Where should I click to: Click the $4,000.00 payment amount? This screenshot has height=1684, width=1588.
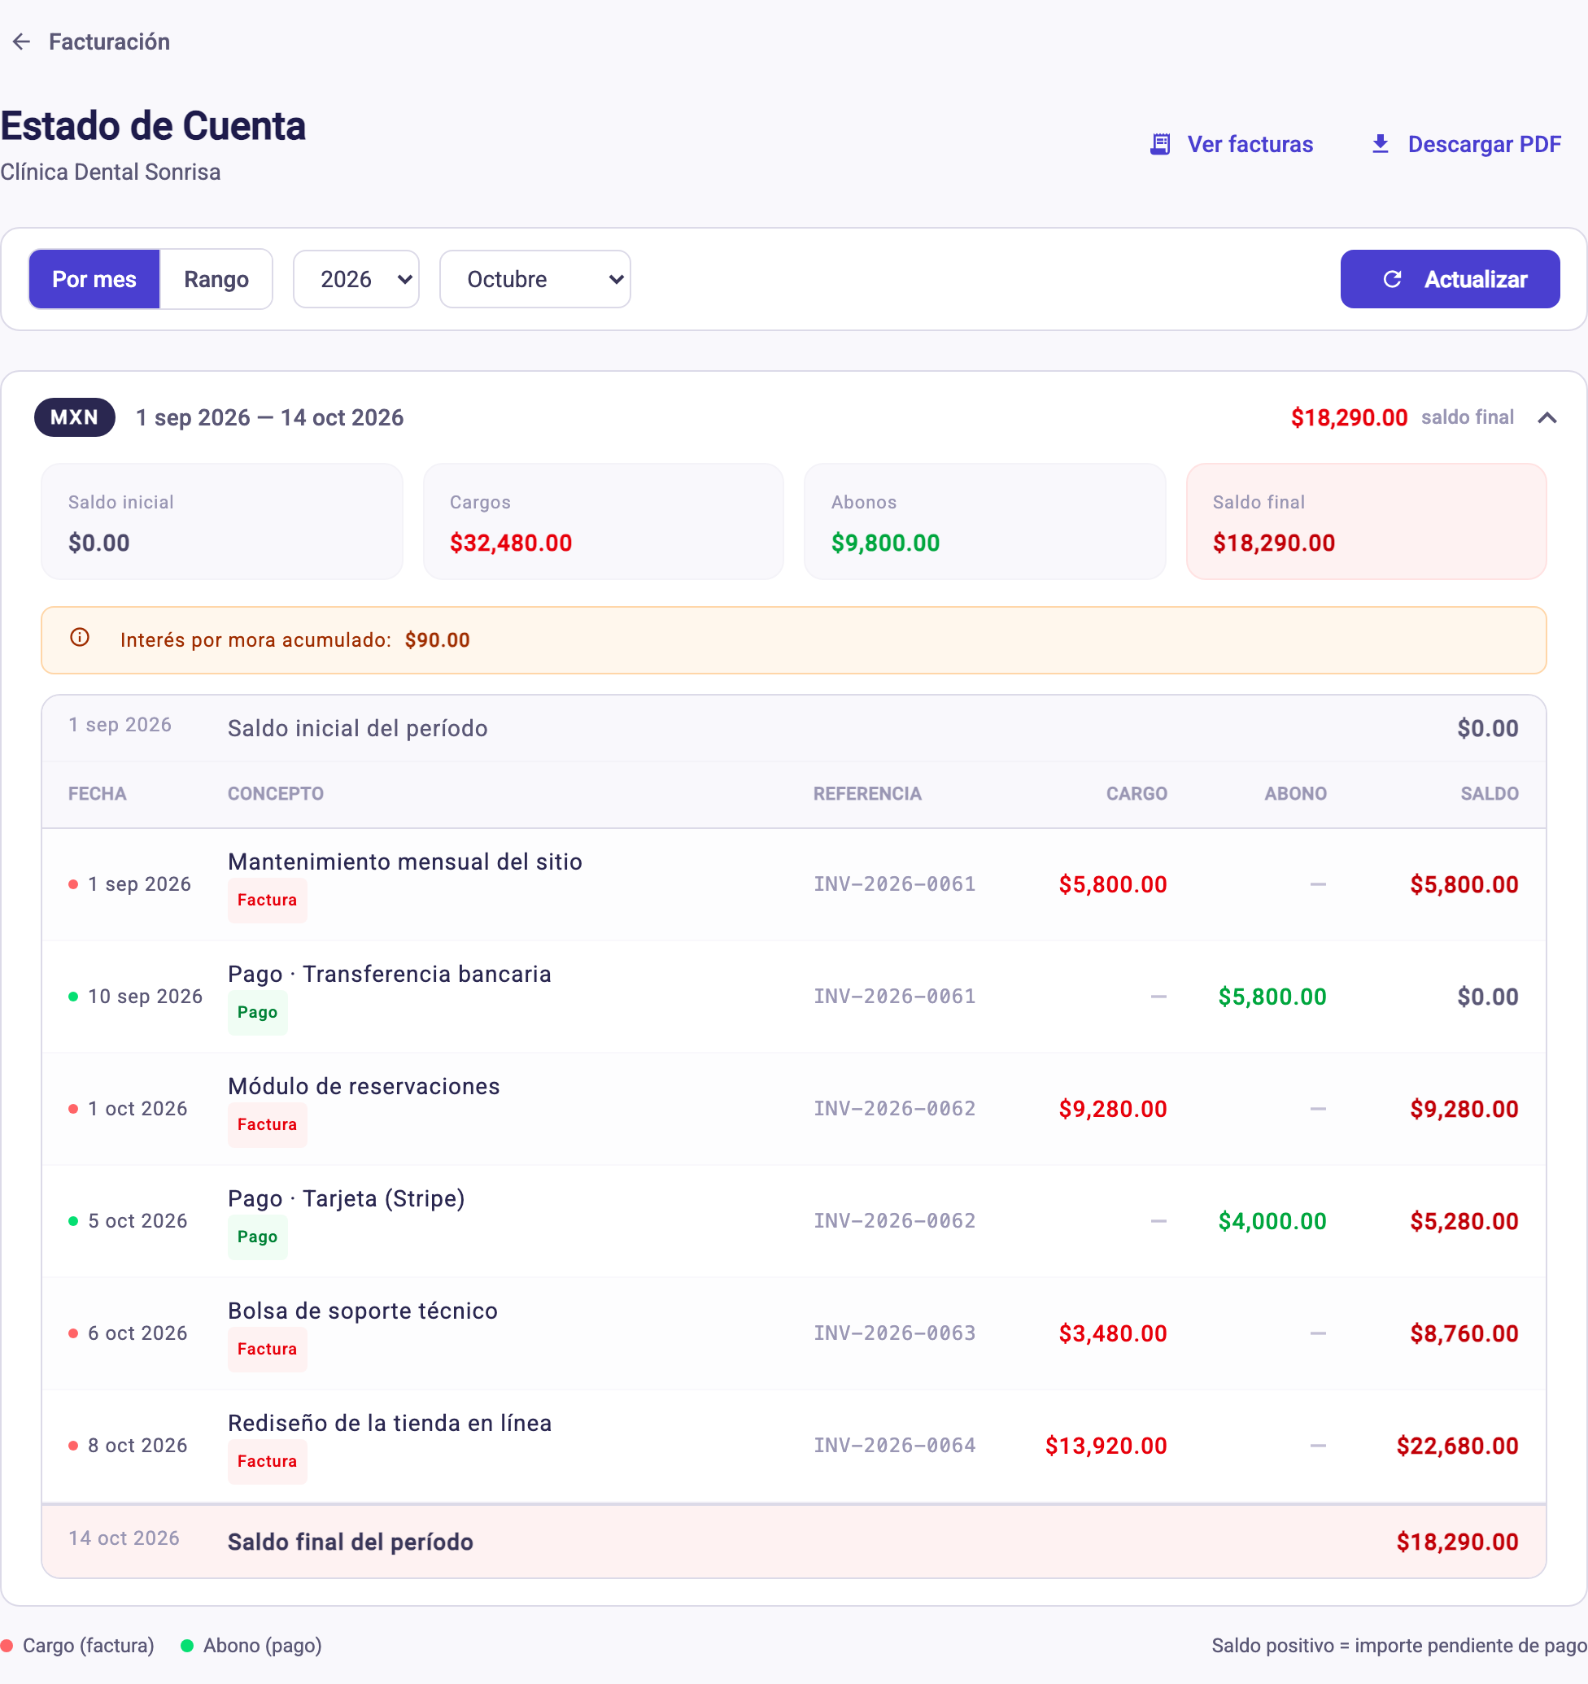[x=1272, y=1221]
